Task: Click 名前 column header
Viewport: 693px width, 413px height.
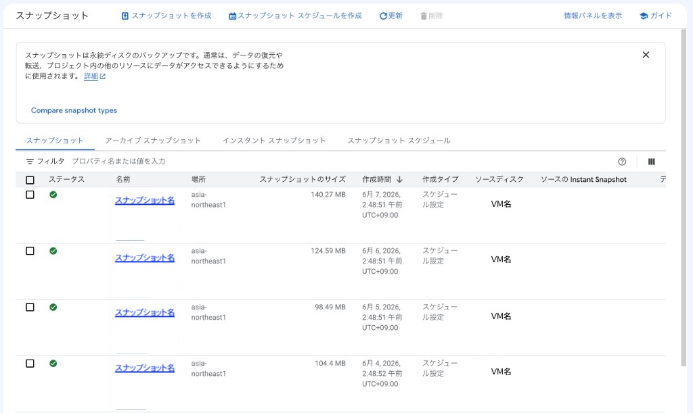Action: point(123,180)
